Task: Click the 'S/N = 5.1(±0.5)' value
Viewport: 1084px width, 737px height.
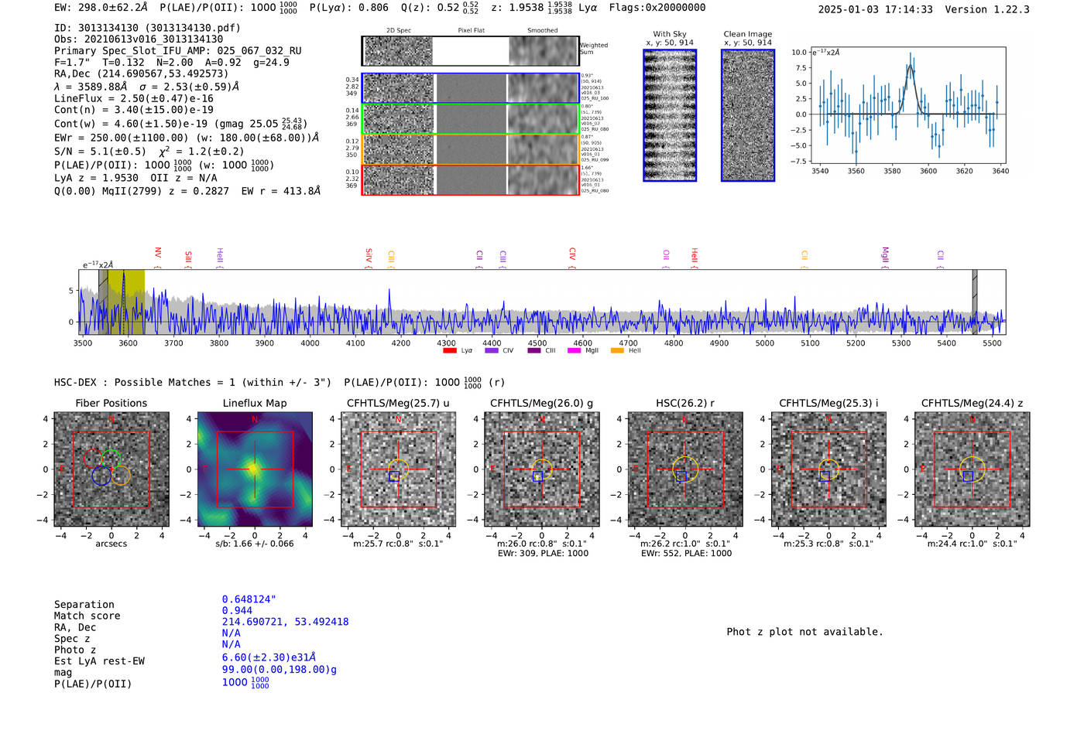Action: pos(100,152)
